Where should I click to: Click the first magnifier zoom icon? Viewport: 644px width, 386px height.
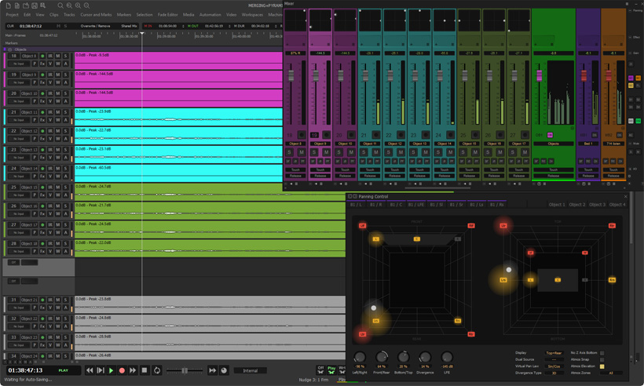[x=60, y=5]
